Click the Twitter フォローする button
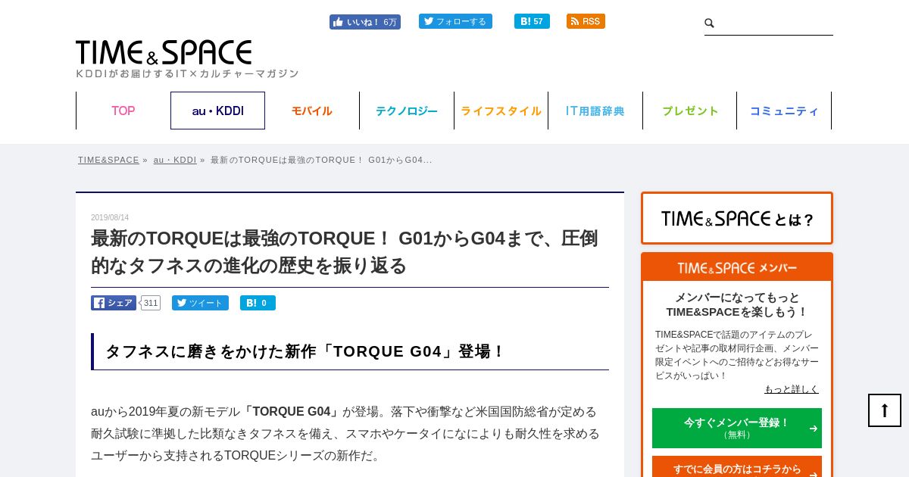 [x=455, y=21]
